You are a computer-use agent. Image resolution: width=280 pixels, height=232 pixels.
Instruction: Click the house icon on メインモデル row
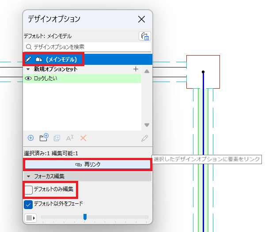[38, 59]
